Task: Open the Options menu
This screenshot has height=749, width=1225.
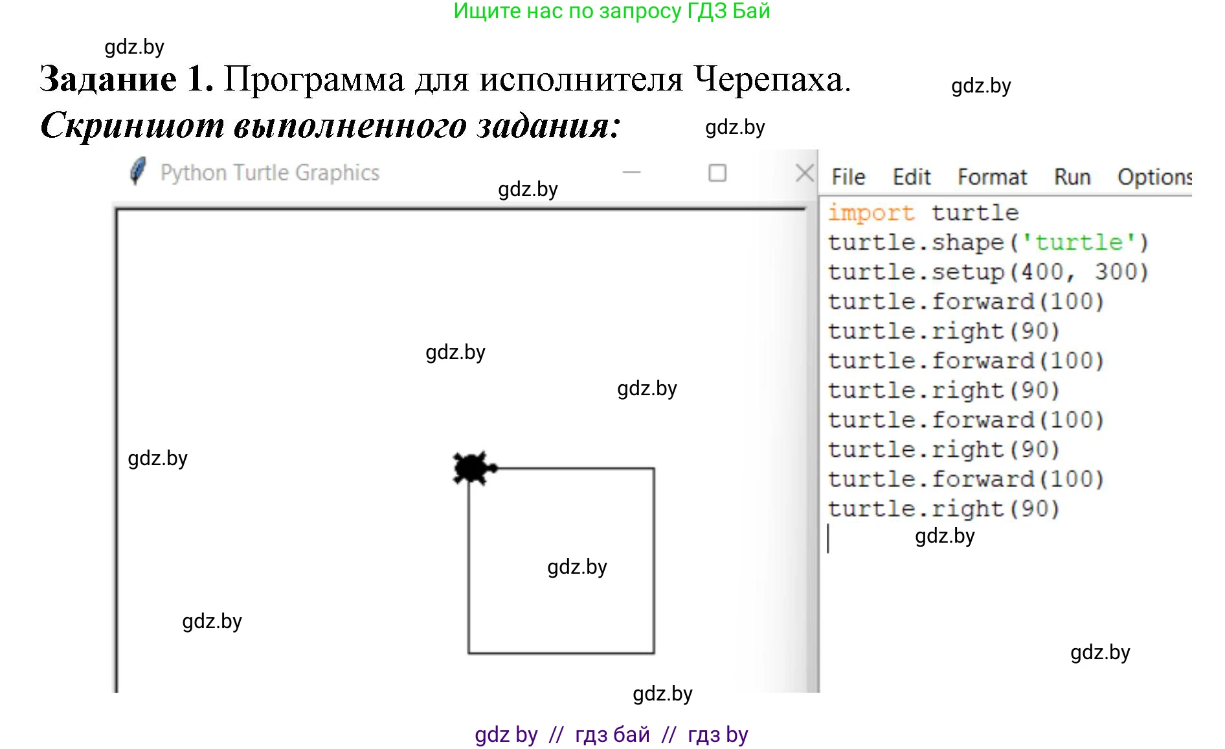Action: pyautogui.click(x=1154, y=177)
